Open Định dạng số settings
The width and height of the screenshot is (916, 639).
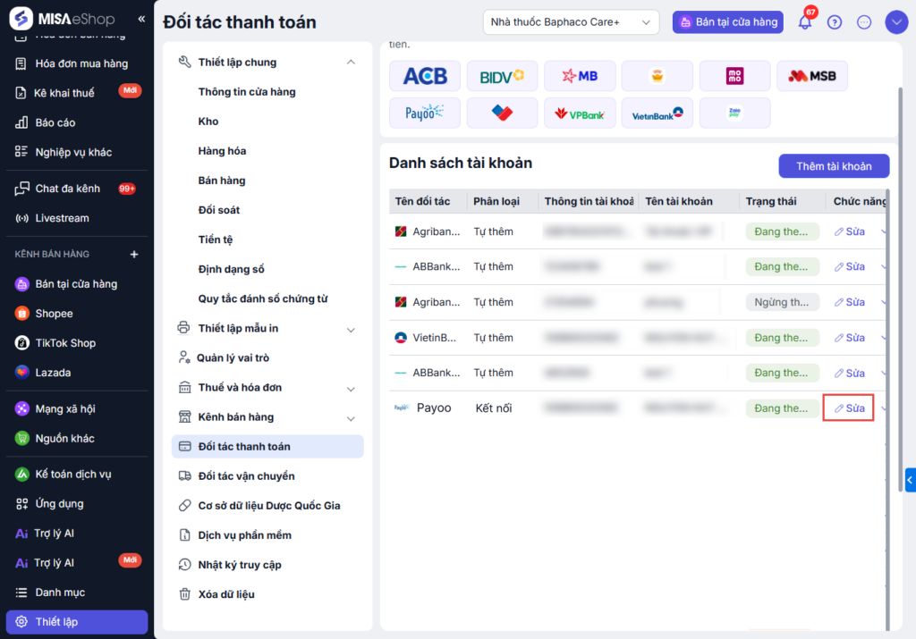[231, 269]
